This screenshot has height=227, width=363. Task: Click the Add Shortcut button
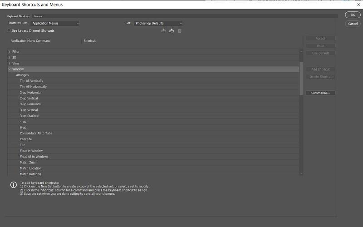pos(320,69)
